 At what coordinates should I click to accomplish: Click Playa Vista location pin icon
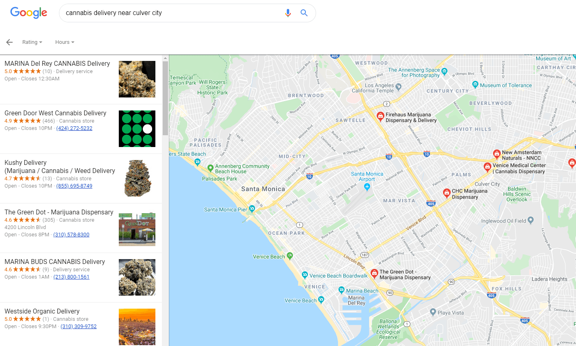433,312
